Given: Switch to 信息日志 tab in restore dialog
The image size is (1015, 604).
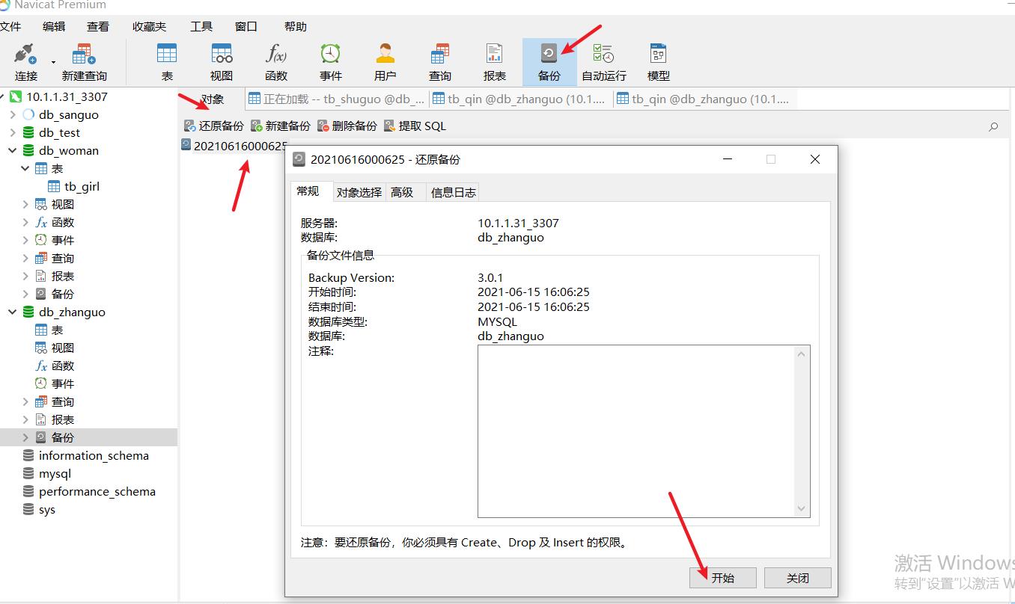Looking at the screenshot, I should [453, 192].
